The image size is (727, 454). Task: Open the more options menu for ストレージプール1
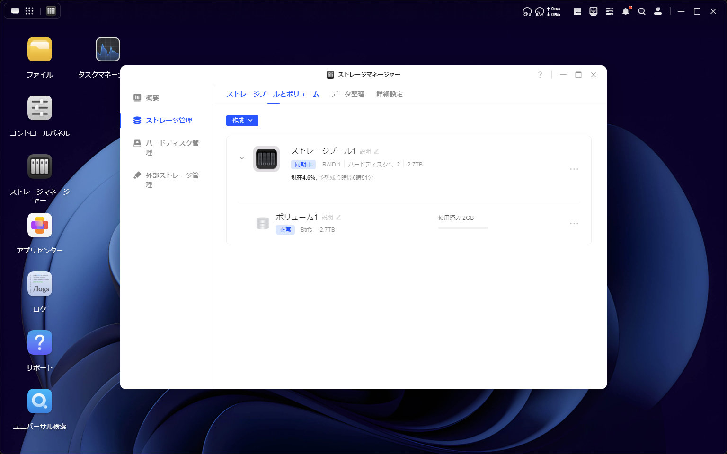tap(574, 169)
